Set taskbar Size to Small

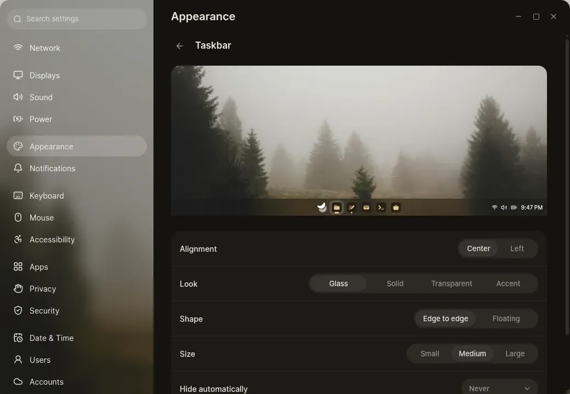coord(430,354)
